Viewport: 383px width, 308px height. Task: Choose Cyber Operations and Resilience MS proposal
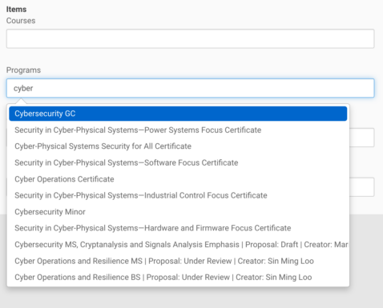178,261
